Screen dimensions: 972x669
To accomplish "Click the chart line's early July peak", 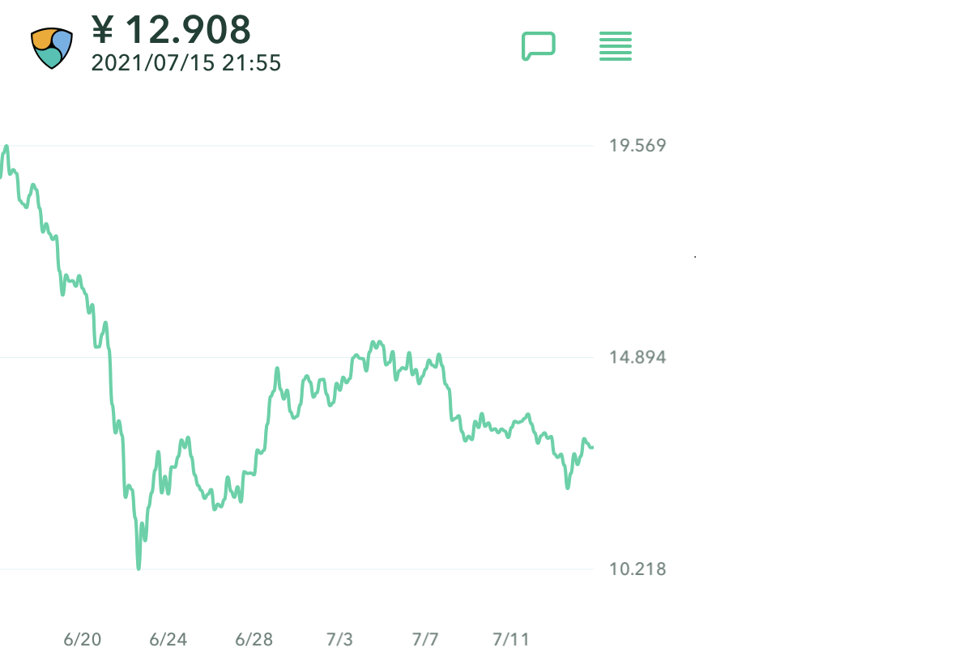I will [x=374, y=343].
